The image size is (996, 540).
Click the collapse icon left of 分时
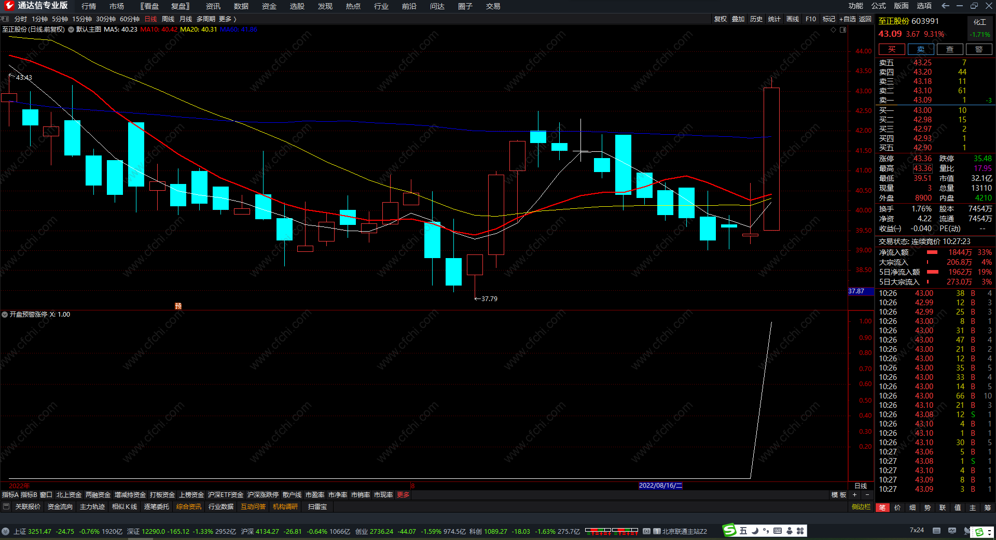pos(5,19)
